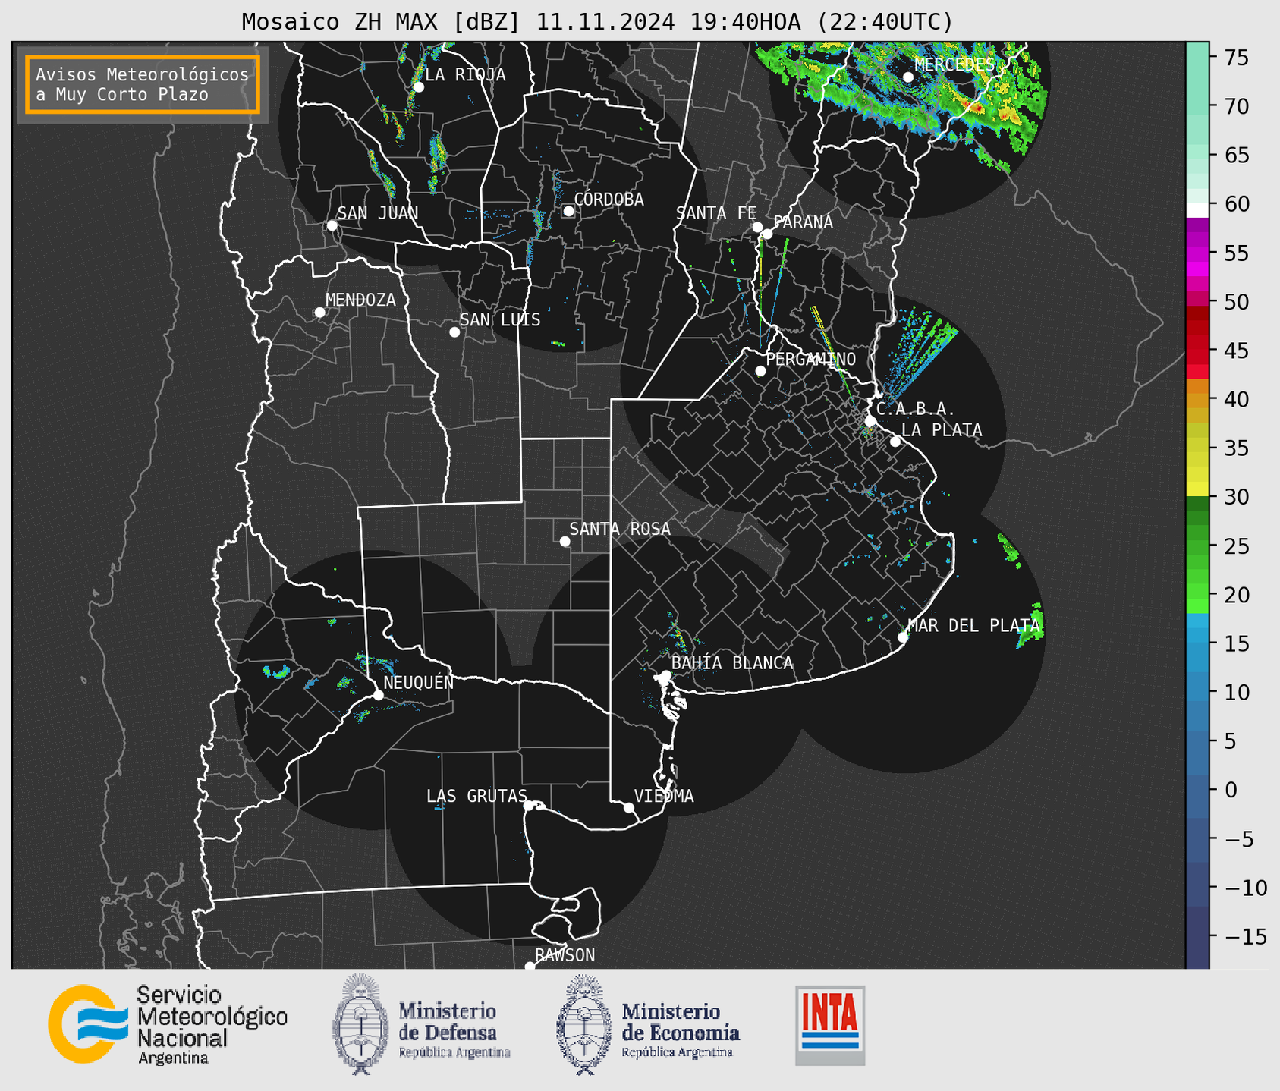Click the white 60 dBZ band on color scale
Image resolution: width=1280 pixels, height=1091 pixels.
pos(1197,209)
